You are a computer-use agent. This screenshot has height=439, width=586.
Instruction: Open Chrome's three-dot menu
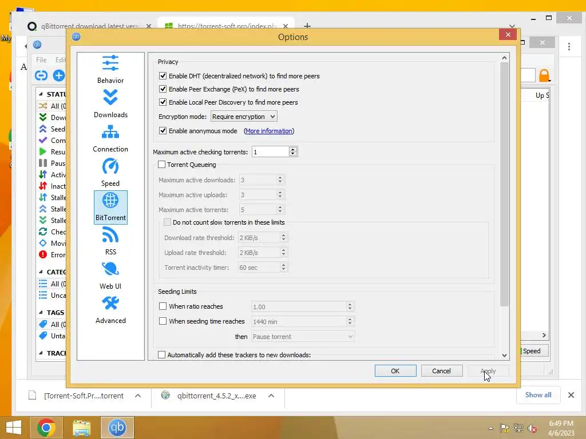pyautogui.click(x=569, y=46)
